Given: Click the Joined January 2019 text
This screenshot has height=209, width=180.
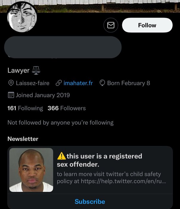Looking at the screenshot, I should (43, 95).
